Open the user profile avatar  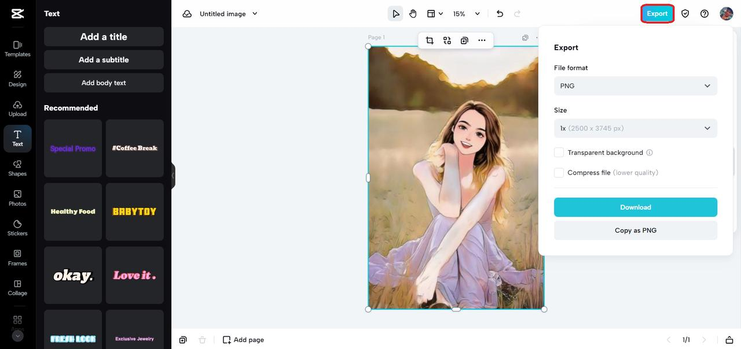click(x=727, y=13)
